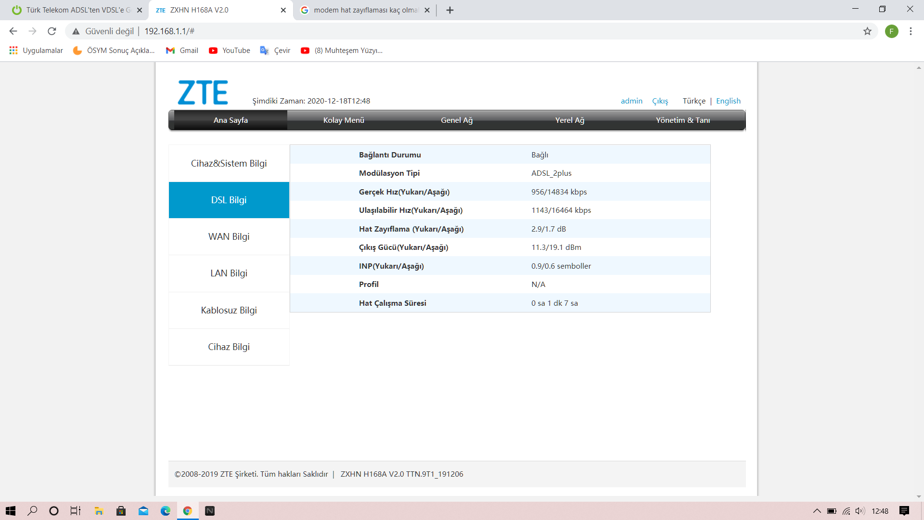924x520 pixels.
Task: Click the Çıkış logout link
Action: tap(660, 101)
